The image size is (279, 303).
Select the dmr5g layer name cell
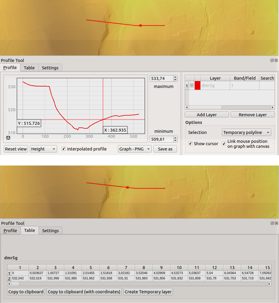click(x=215, y=85)
